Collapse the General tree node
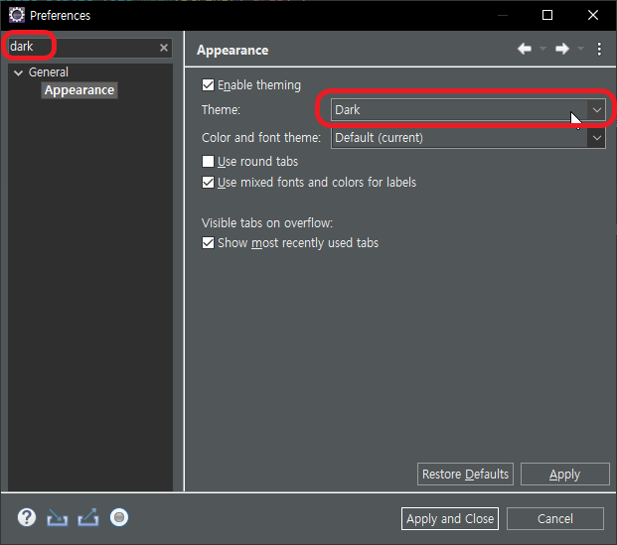The height and width of the screenshot is (545, 617). pos(18,72)
